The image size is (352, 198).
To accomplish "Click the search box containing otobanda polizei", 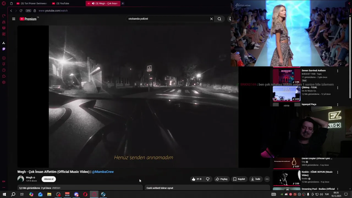I will tap(168, 19).
